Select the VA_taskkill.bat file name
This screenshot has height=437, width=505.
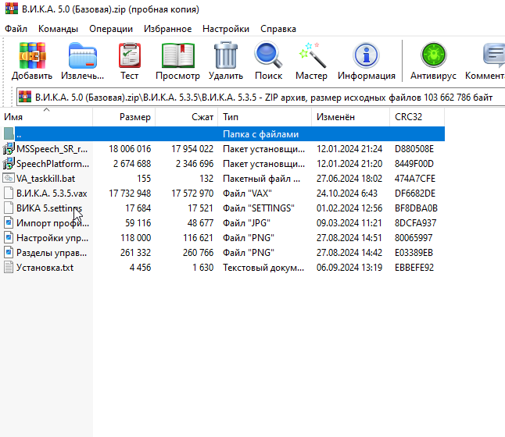point(46,179)
